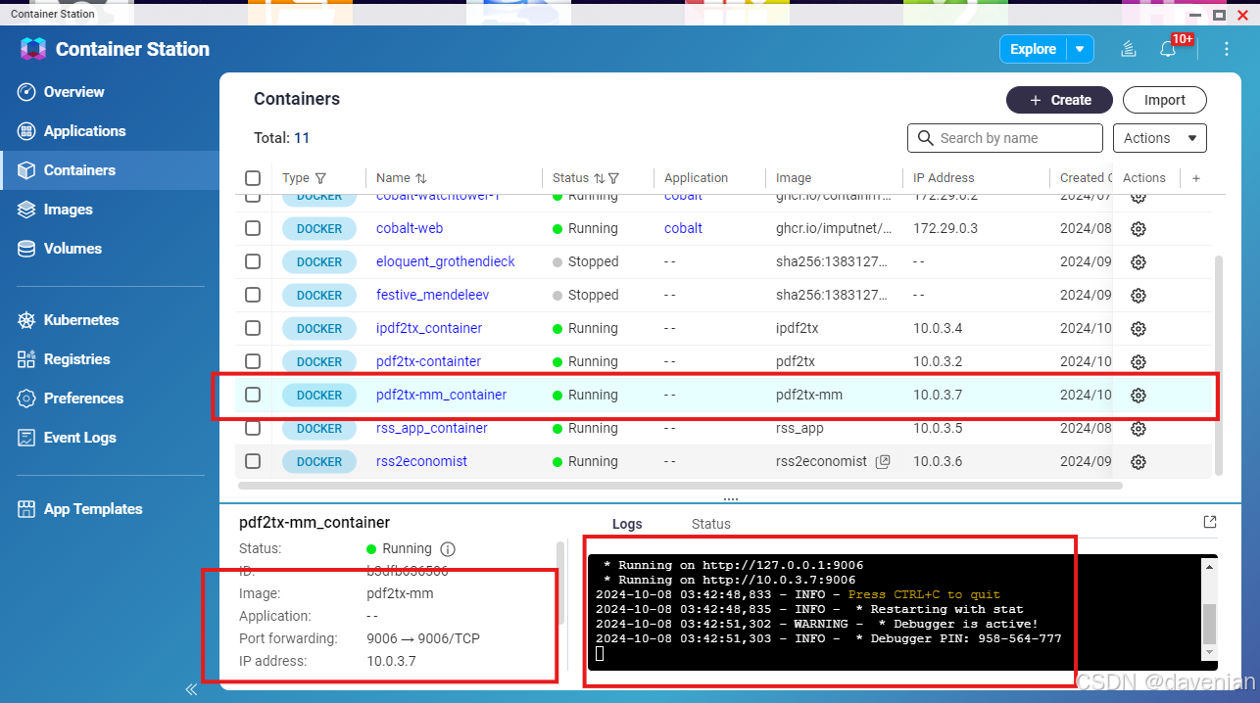
Task: Open the festive_mendeleev container link
Action: tap(432, 295)
